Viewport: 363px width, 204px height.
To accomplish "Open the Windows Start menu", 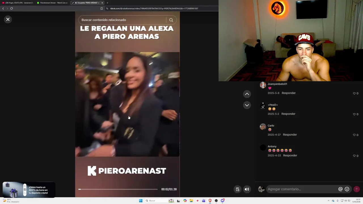I will tap(141, 201).
